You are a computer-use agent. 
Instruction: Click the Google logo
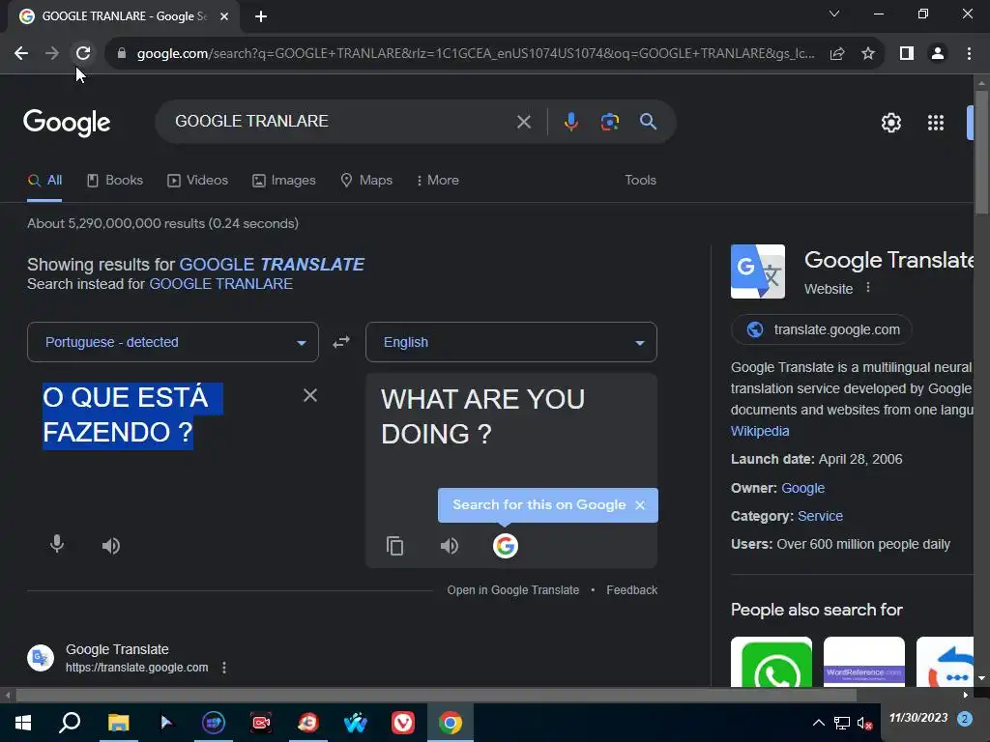pyautogui.click(x=67, y=123)
